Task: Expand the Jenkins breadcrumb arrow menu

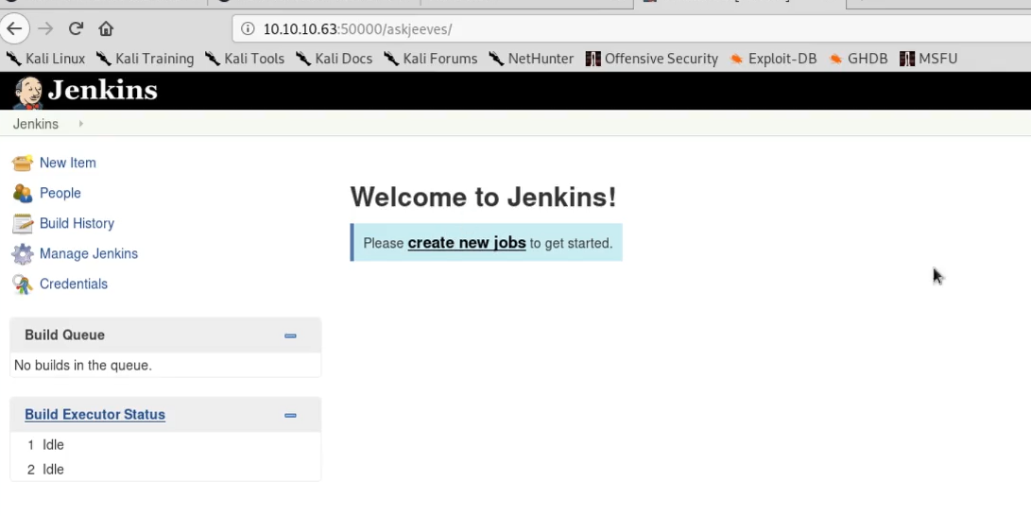Action: 81,124
